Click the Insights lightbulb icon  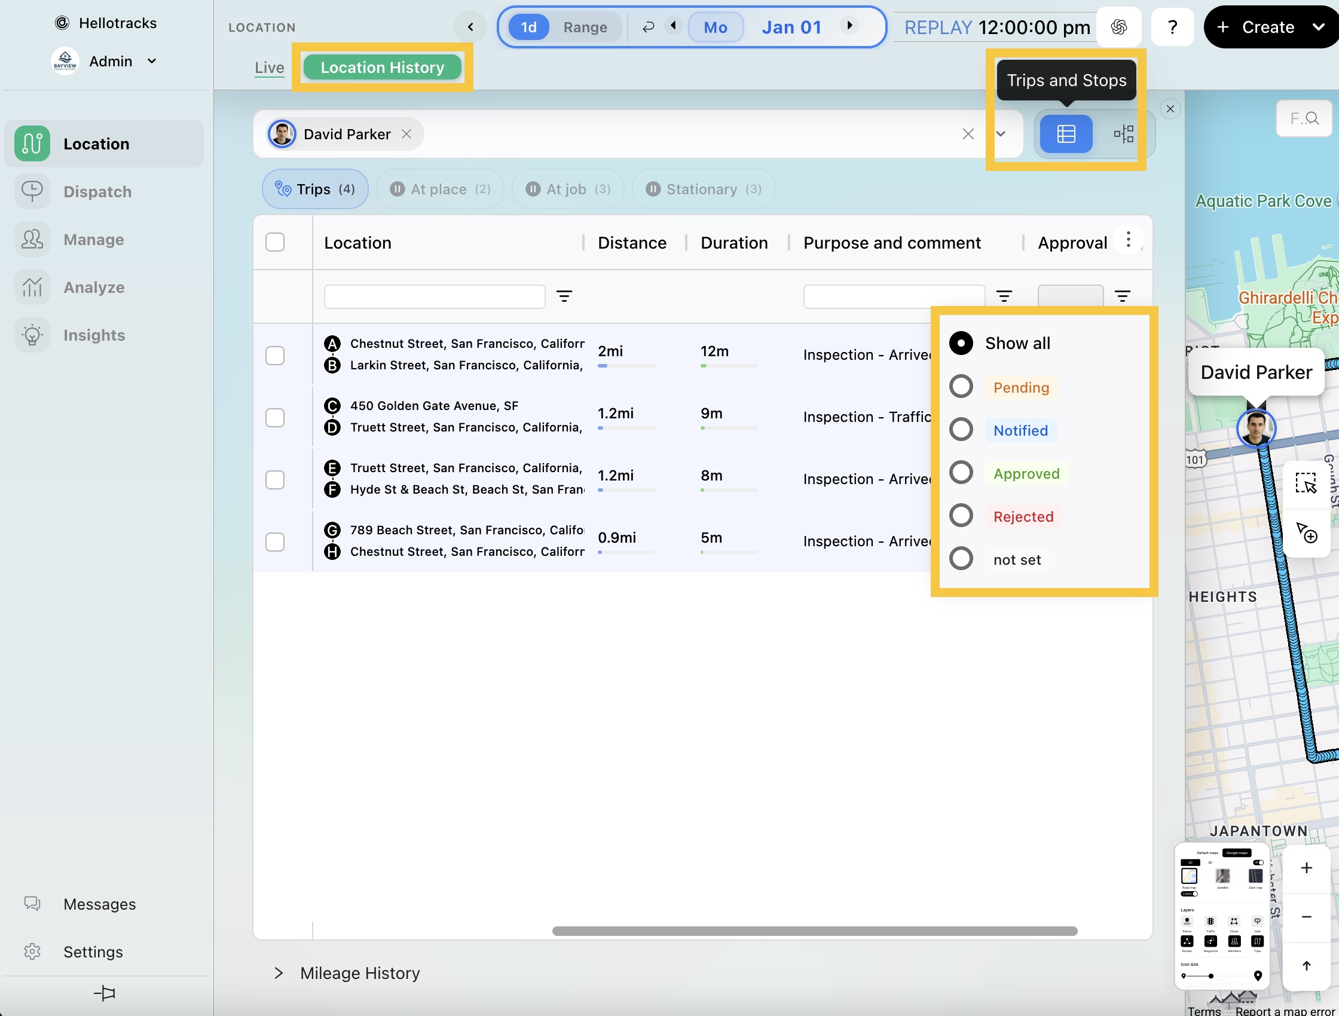32,335
